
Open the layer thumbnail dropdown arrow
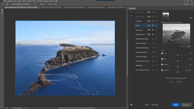click(x=171, y=15)
